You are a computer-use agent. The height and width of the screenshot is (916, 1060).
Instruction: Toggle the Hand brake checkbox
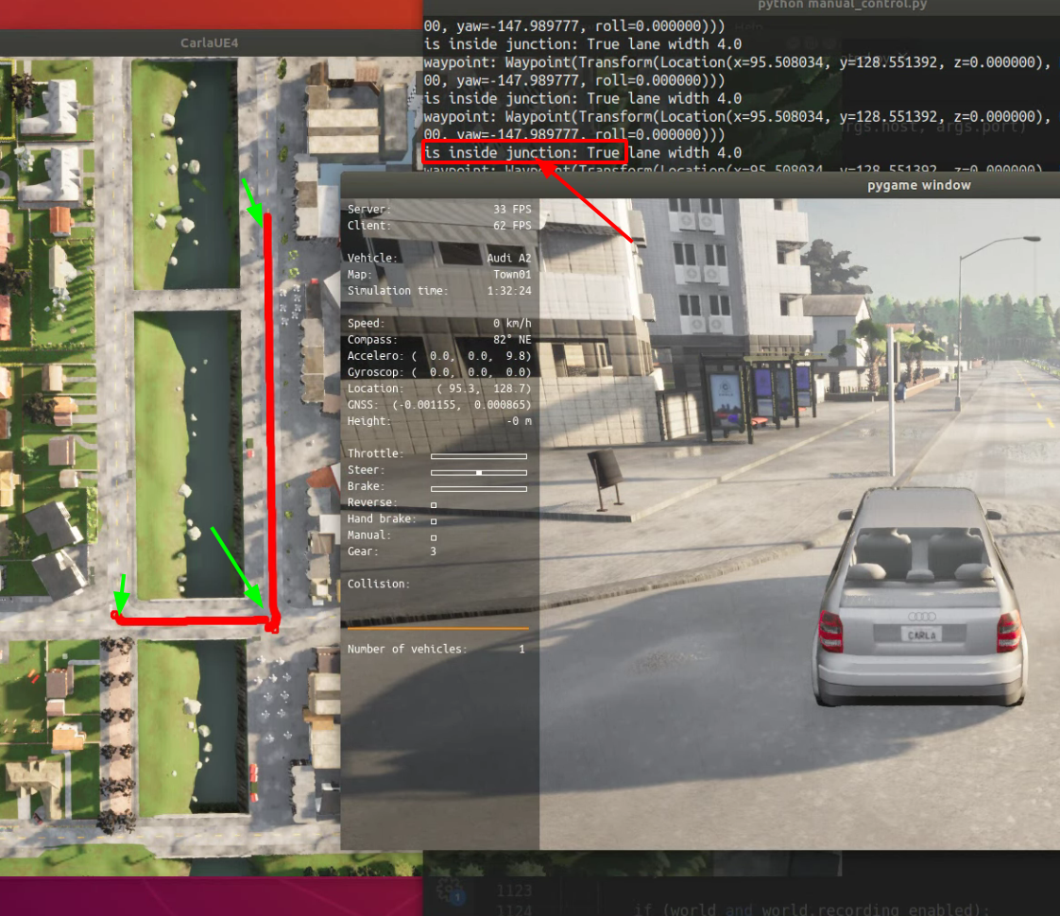point(434,521)
